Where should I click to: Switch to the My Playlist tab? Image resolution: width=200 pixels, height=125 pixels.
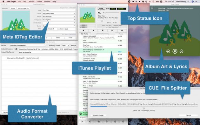pyautogui.click(x=85, y=34)
